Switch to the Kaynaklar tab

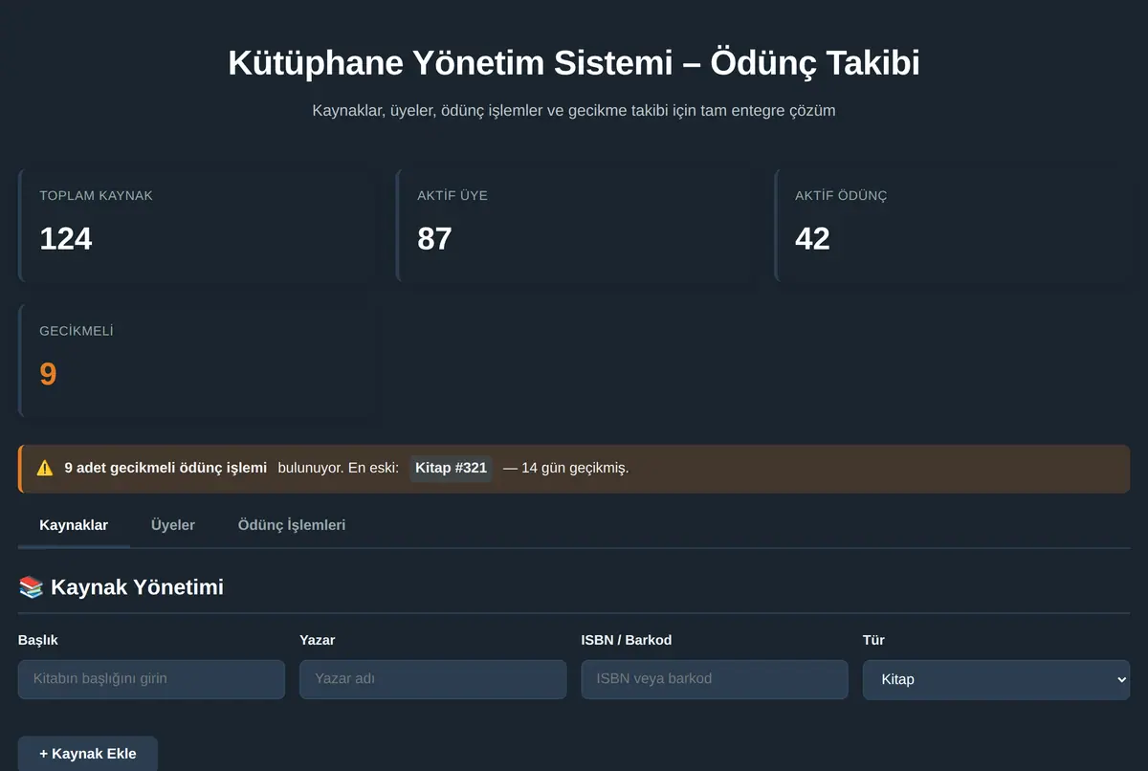pos(74,525)
